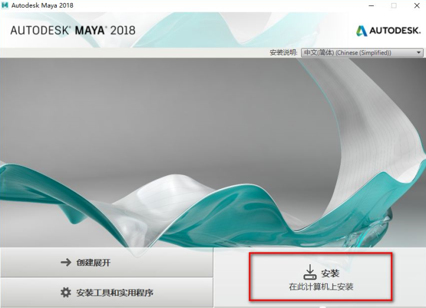Click the Autodesk Maya 2018 title bar text

[43, 5]
